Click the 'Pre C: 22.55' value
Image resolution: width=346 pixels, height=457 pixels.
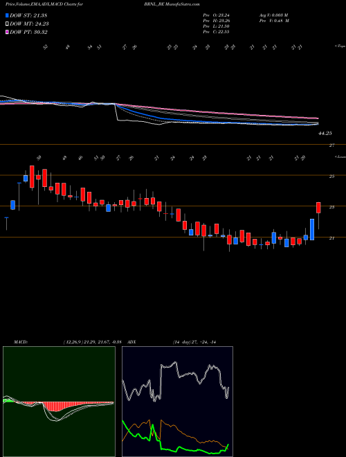(217, 32)
